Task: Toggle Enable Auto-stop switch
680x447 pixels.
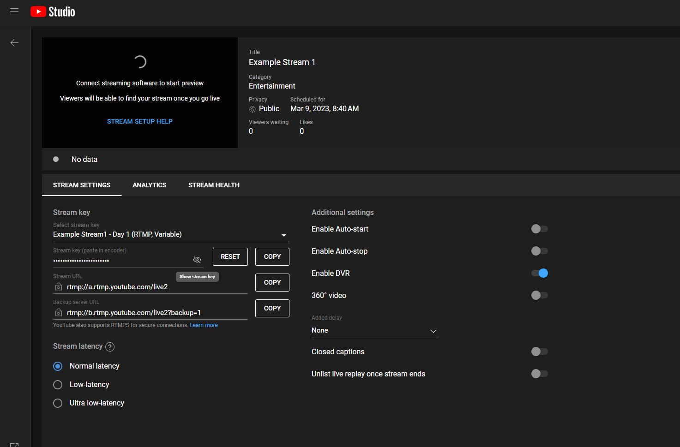Action: 539,251
